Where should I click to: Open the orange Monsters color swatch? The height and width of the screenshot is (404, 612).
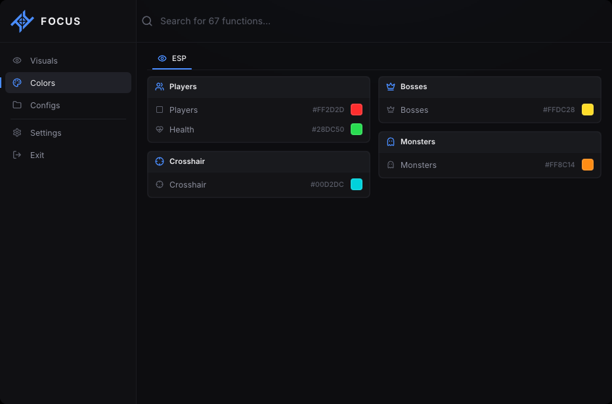588,165
